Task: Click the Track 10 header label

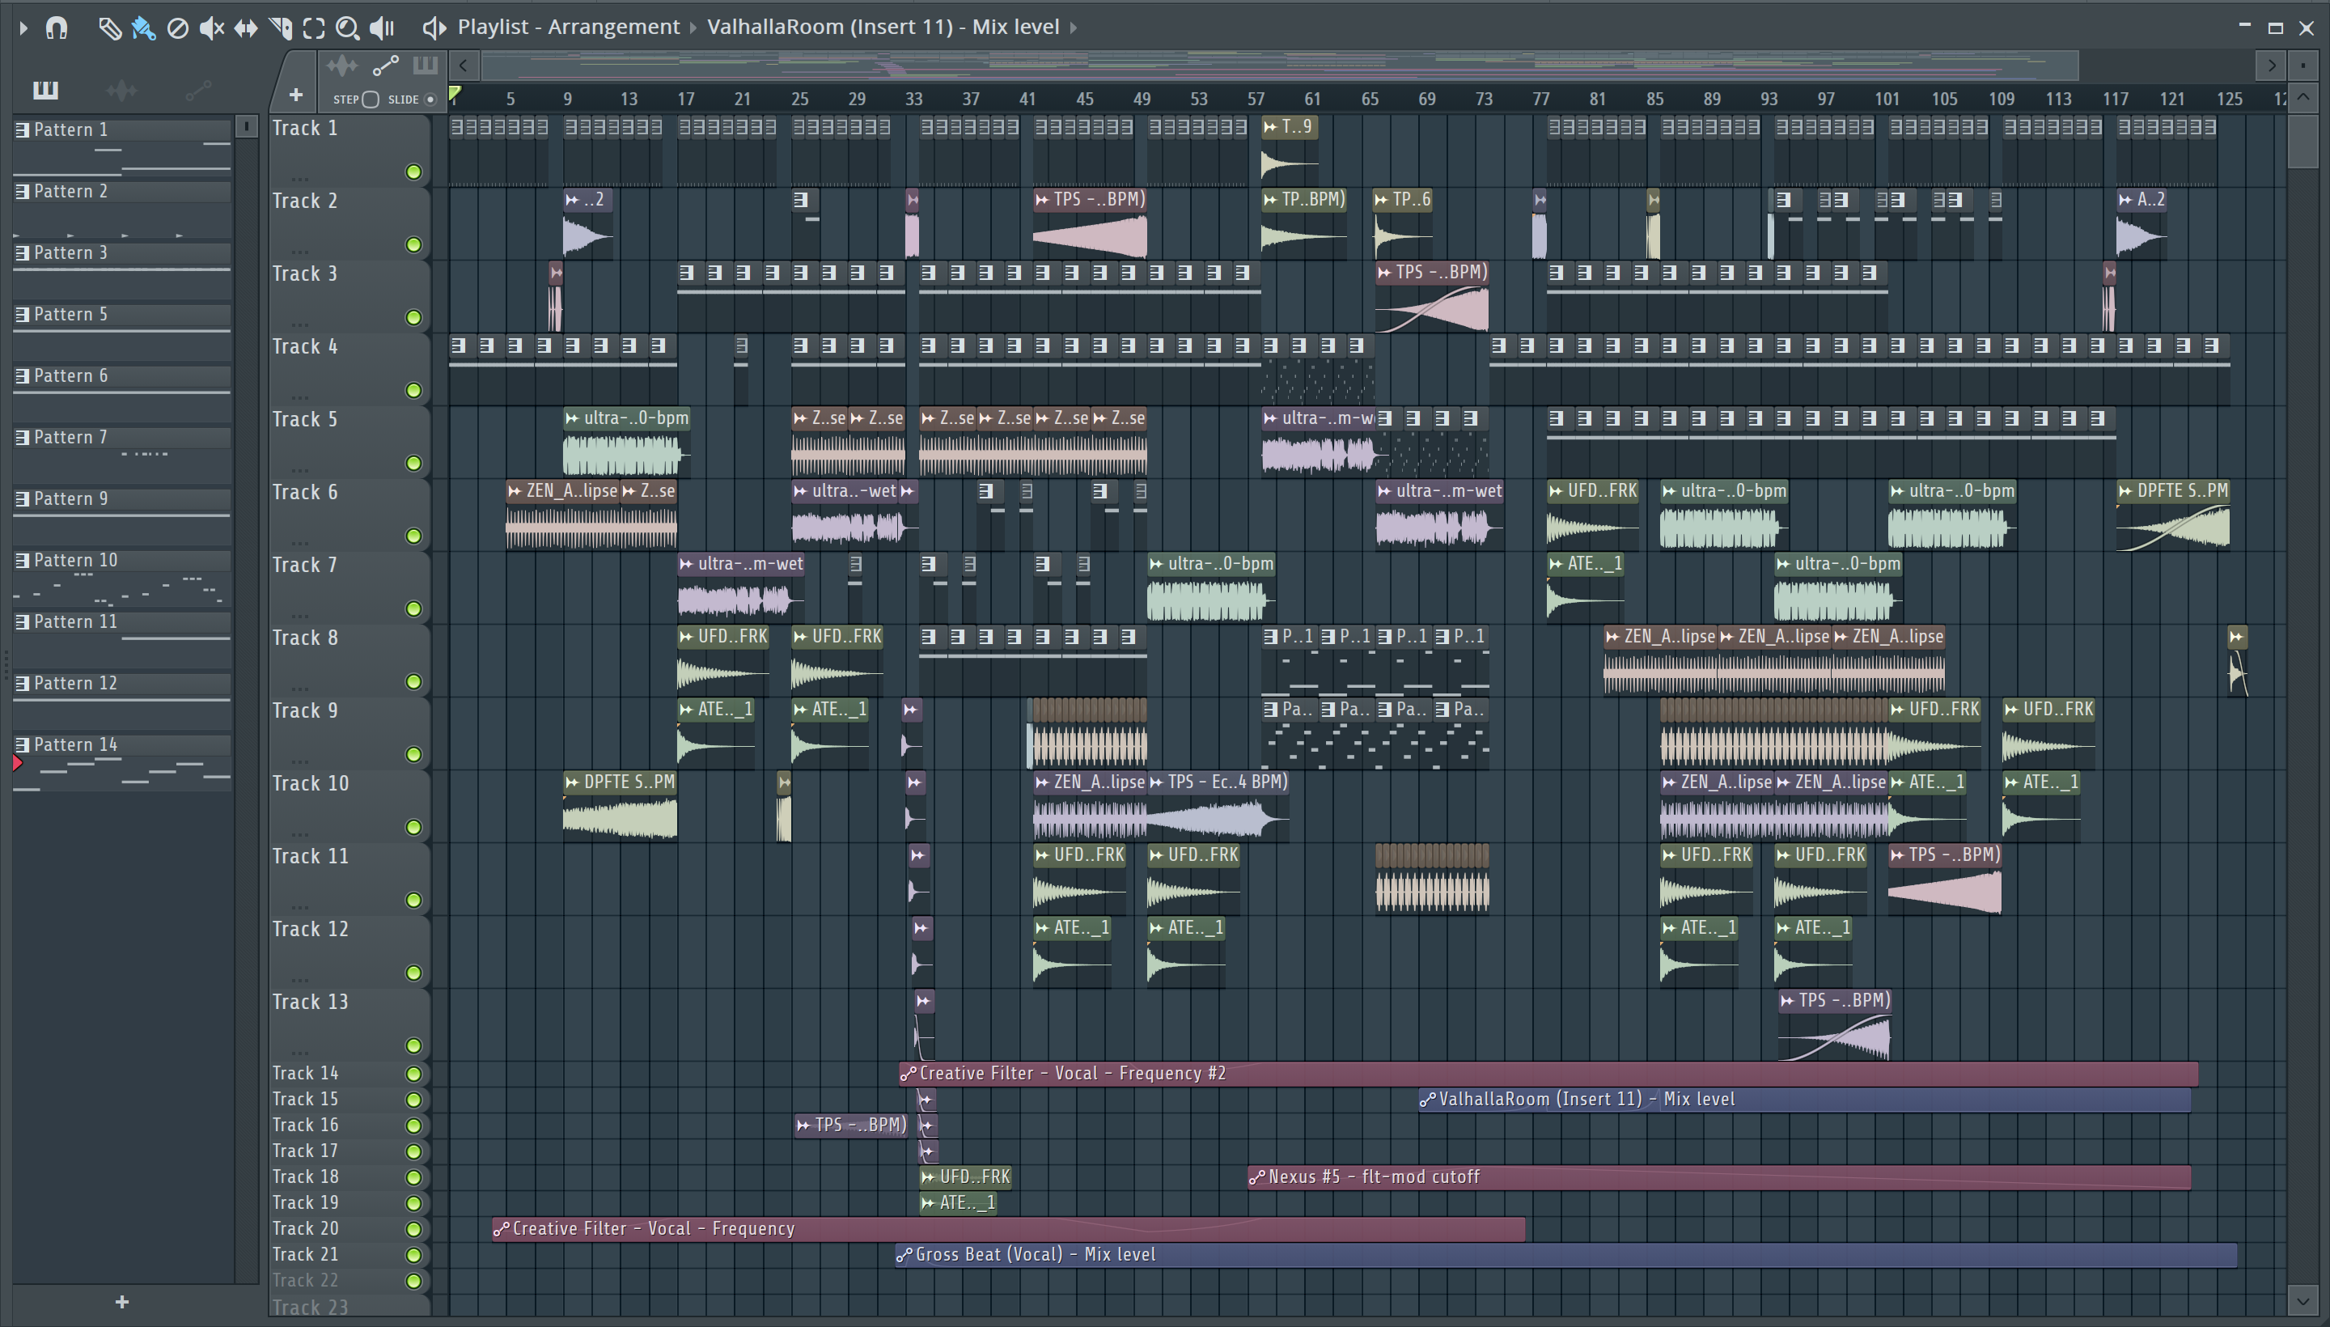Action: click(x=311, y=784)
